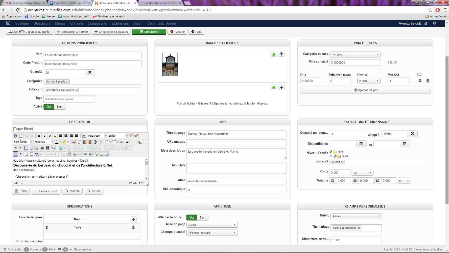Open the Composants menu
This screenshot has height=253, width=449.
(97, 23)
